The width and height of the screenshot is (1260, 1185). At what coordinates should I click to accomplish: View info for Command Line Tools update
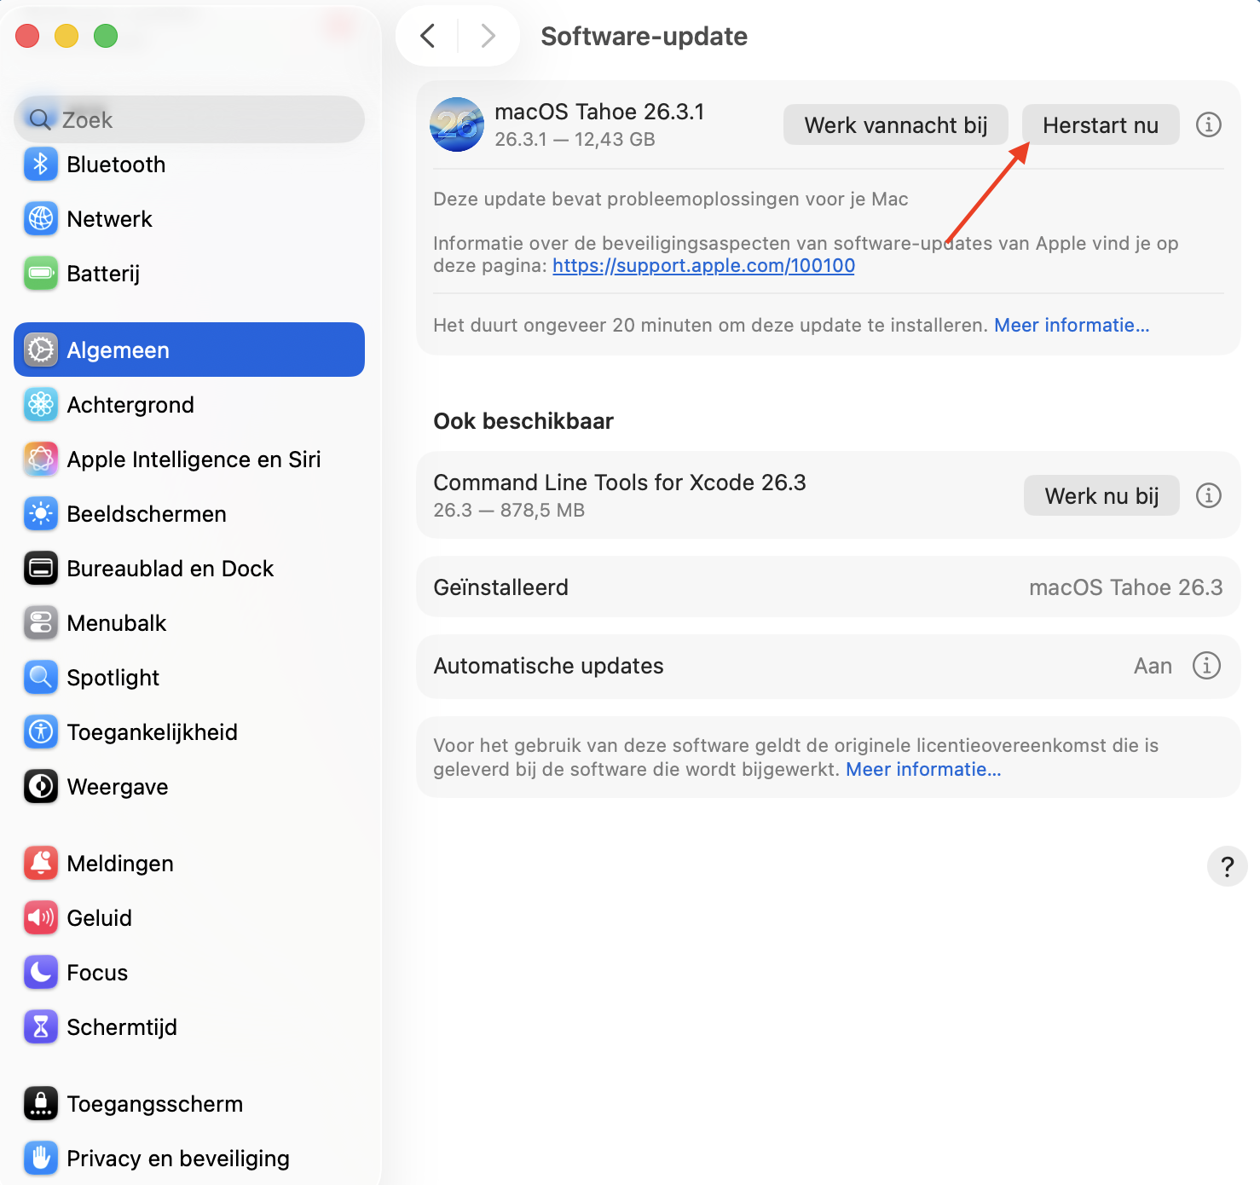pyautogui.click(x=1208, y=495)
